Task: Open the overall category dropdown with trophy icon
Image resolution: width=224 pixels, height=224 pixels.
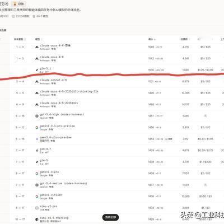Action: 18,4
